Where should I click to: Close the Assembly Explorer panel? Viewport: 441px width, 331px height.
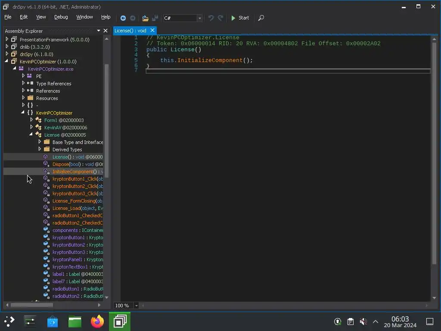tap(106, 31)
